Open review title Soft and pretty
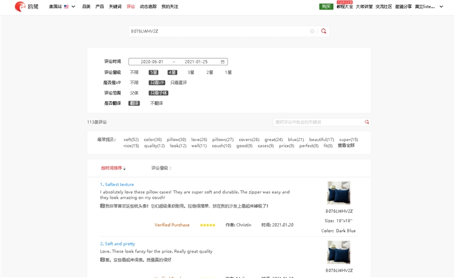Screen dimensions: 455x278 click(x=118, y=244)
